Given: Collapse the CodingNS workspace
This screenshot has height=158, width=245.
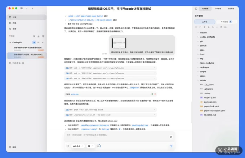Looking at the screenshot, I should [10, 42].
